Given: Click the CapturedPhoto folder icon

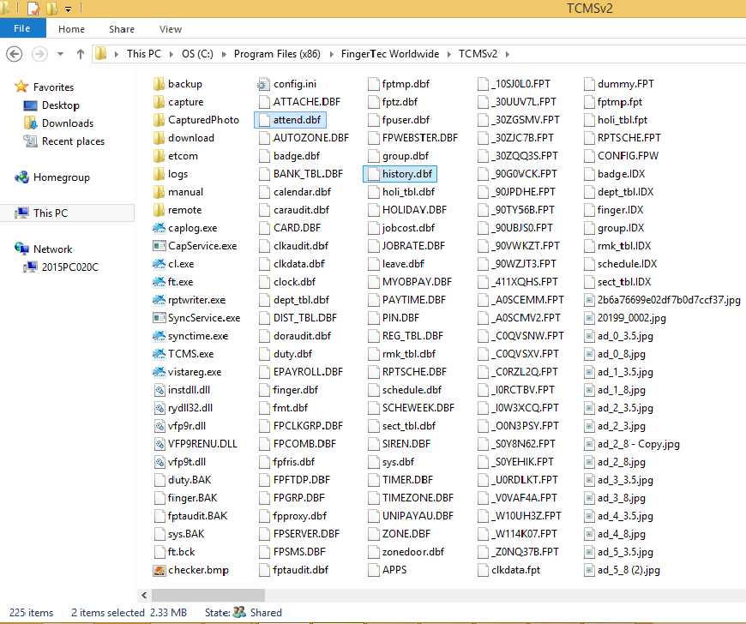Looking at the screenshot, I should [x=159, y=120].
